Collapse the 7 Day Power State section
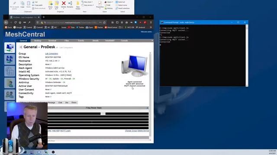Screen dimensions: 277x155 point(147,108)
